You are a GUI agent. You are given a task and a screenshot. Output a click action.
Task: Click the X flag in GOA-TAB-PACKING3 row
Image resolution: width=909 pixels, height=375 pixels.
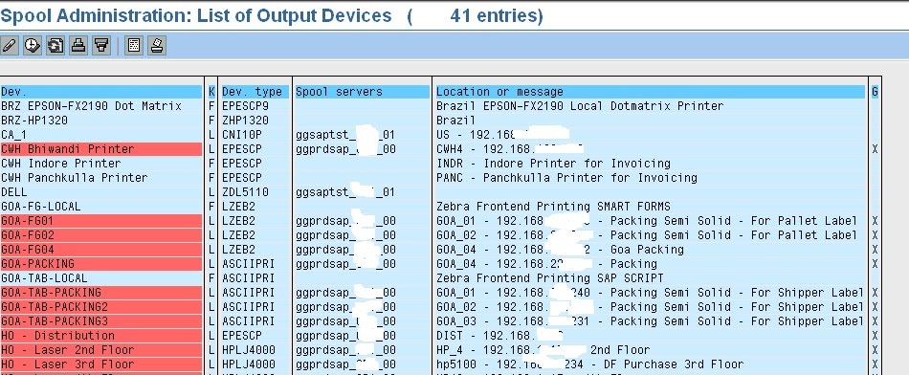(x=875, y=321)
